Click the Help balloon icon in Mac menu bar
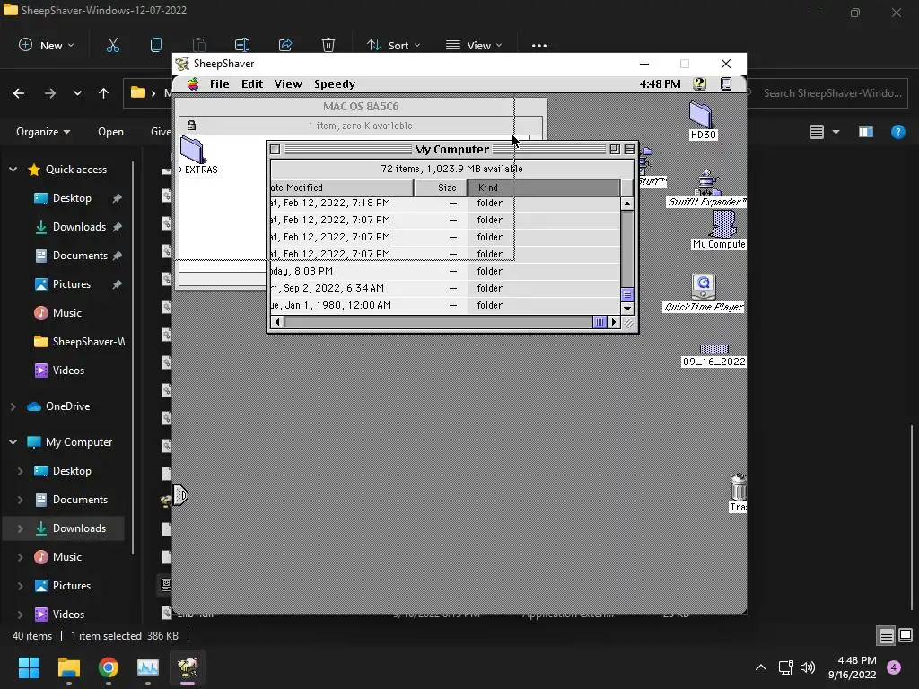Screen dimensions: 919x689 coord(699,83)
